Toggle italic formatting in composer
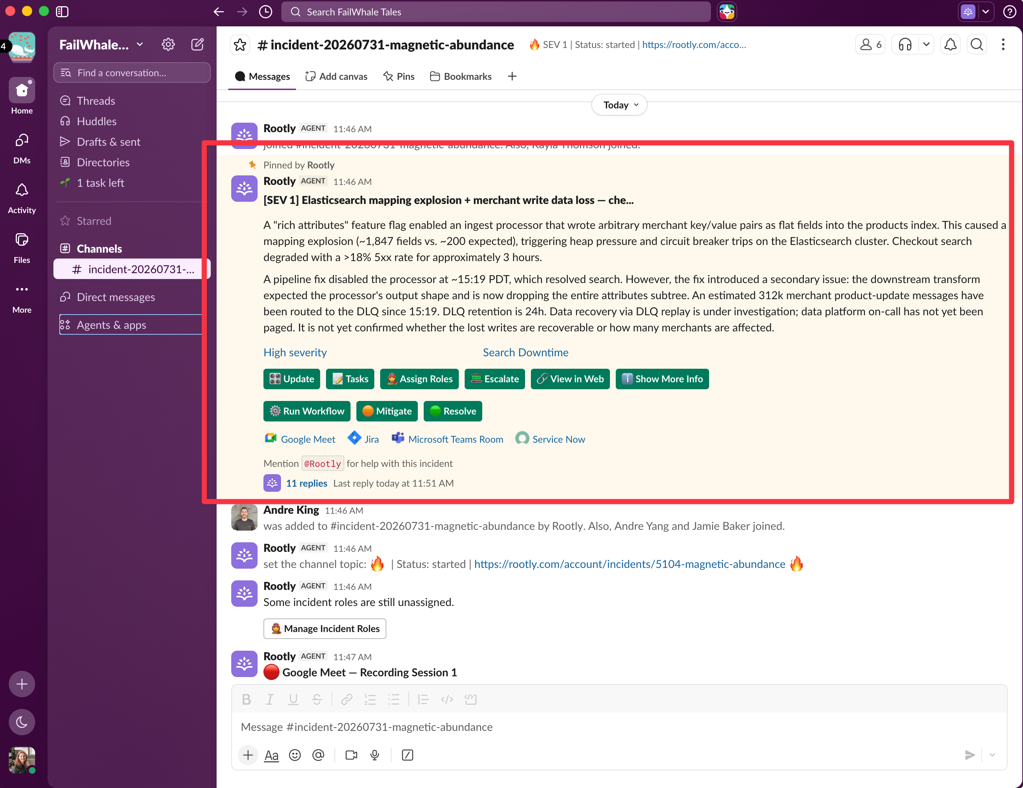This screenshot has height=788, width=1023. click(270, 700)
